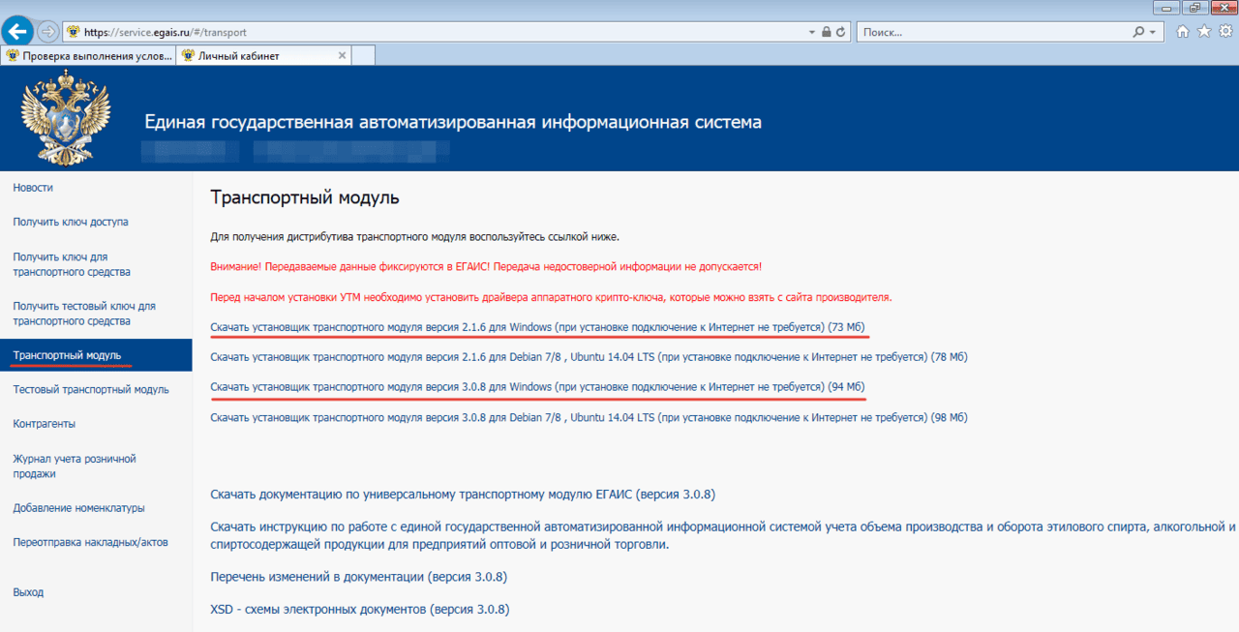Minimize the Internet Explorer window
This screenshot has height=632, width=1239.
point(1168,8)
